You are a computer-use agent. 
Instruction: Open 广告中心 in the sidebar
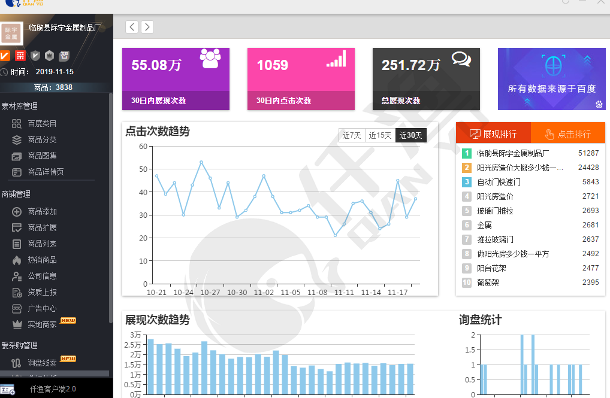pyautogui.click(x=42, y=309)
